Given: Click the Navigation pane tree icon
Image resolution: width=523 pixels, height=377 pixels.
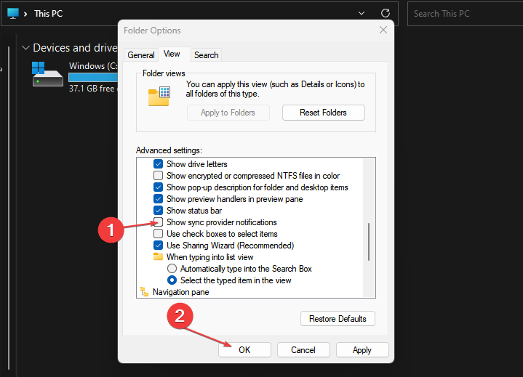Looking at the screenshot, I should click(144, 292).
